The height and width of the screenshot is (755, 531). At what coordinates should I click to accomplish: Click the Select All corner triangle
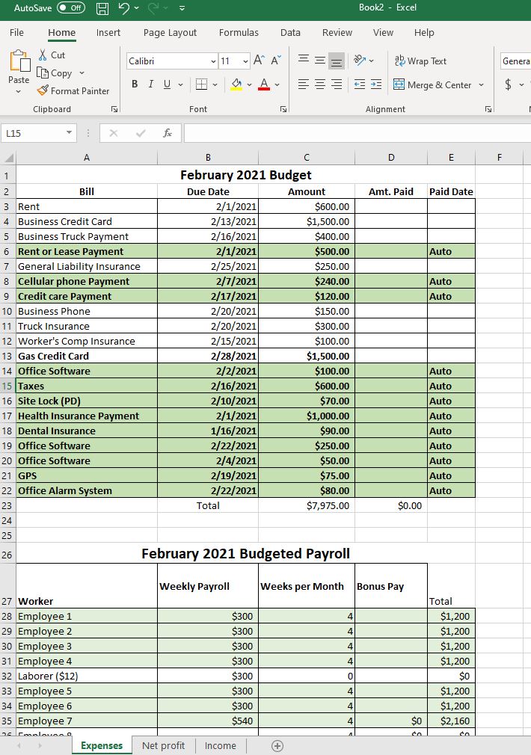[x=9, y=158]
